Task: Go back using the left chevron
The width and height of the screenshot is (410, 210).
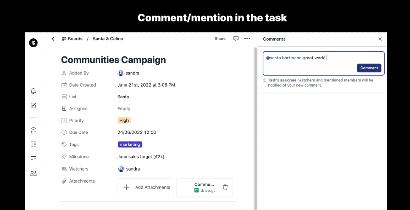Action: pos(53,39)
